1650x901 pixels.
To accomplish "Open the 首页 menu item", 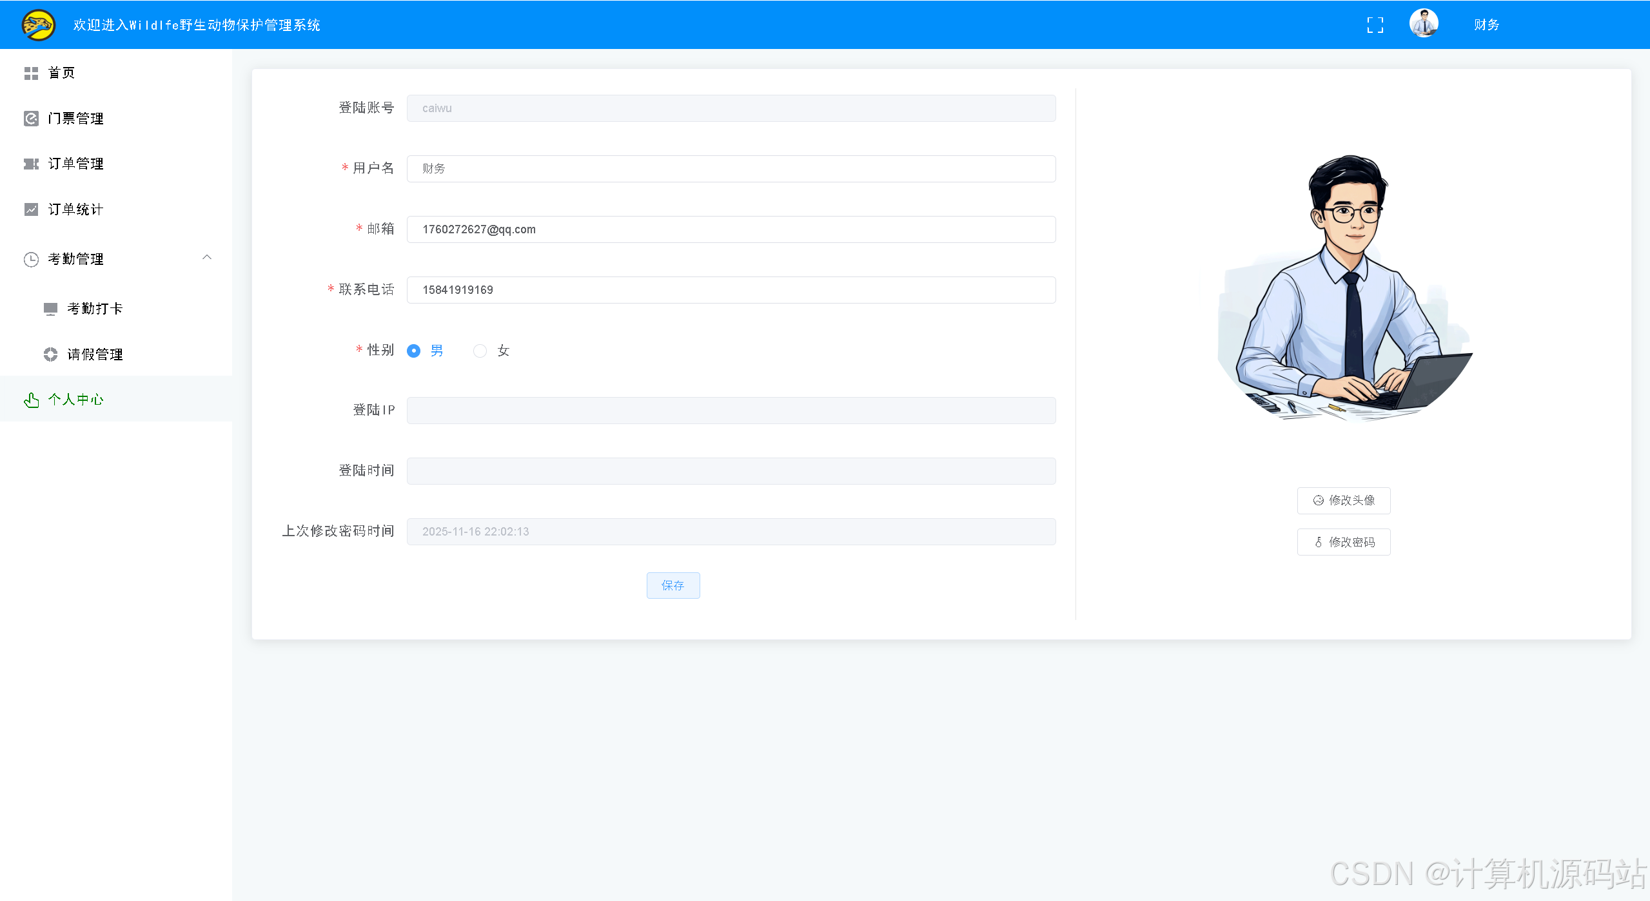I will pyautogui.click(x=116, y=73).
